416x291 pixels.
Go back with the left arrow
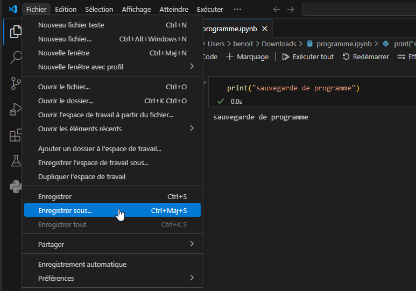277,10
